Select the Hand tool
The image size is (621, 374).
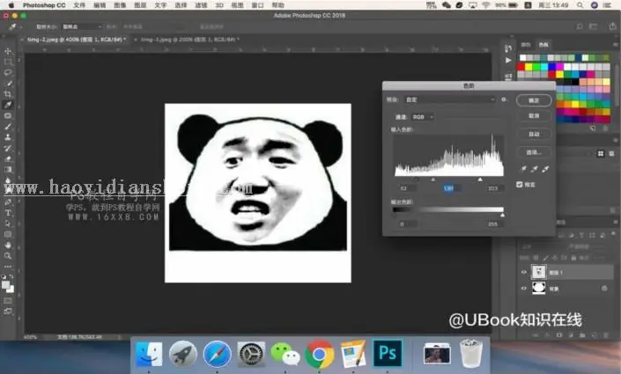tap(8, 246)
